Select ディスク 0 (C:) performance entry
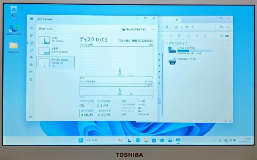The height and width of the screenshot is (160, 257). point(55,63)
